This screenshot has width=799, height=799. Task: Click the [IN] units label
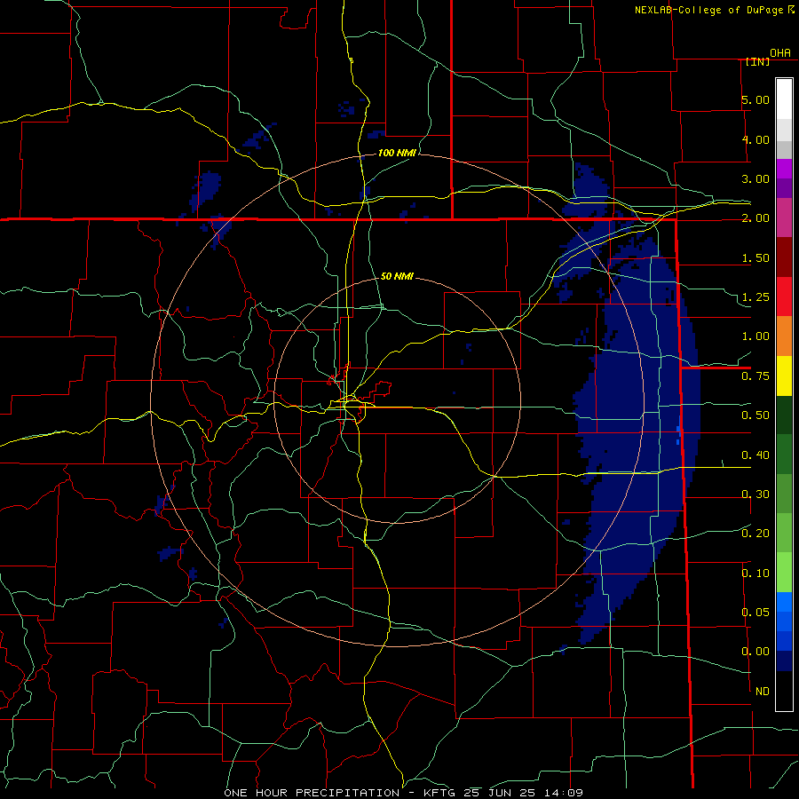pyautogui.click(x=757, y=61)
